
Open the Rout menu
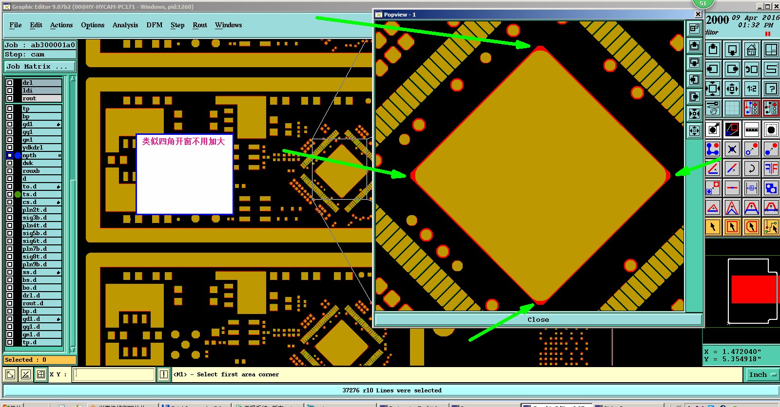pos(200,25)
